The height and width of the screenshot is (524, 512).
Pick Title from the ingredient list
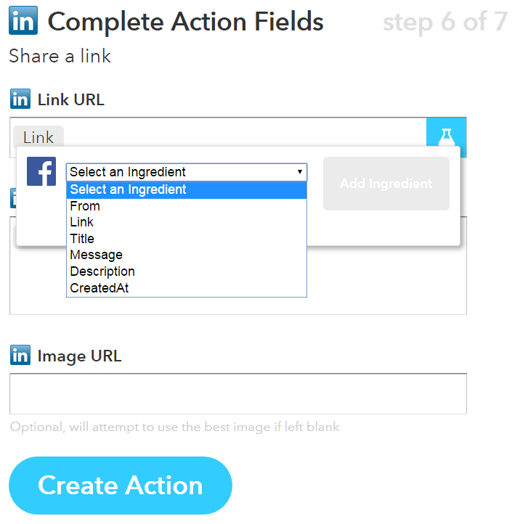[82, 239]
